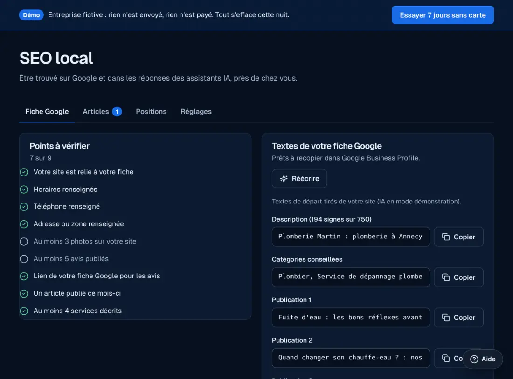Click check icon for Votre site est relié
Image resolution: width=513 pixels, height=379 pixels.
[24, 172]
